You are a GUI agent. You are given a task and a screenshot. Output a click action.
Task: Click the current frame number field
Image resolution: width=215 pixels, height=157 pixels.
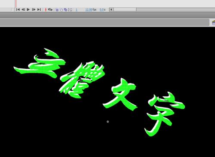[x=77, y=10]
